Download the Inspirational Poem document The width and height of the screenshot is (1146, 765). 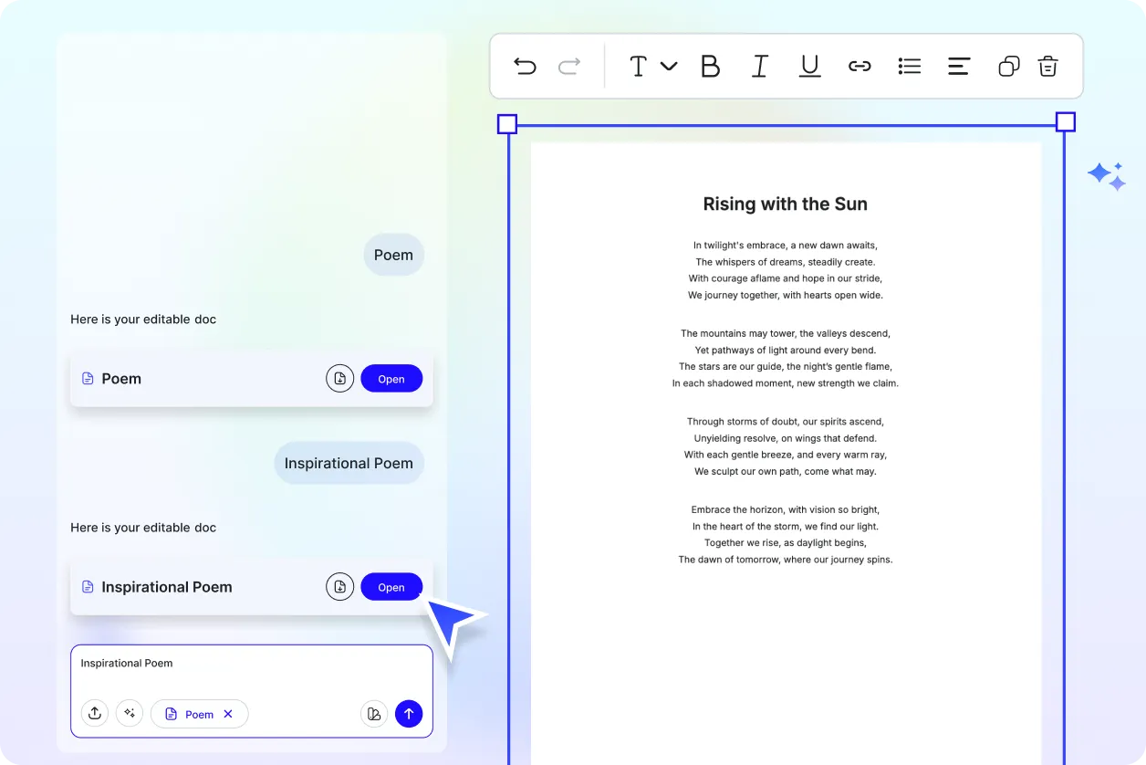(339, 586)
